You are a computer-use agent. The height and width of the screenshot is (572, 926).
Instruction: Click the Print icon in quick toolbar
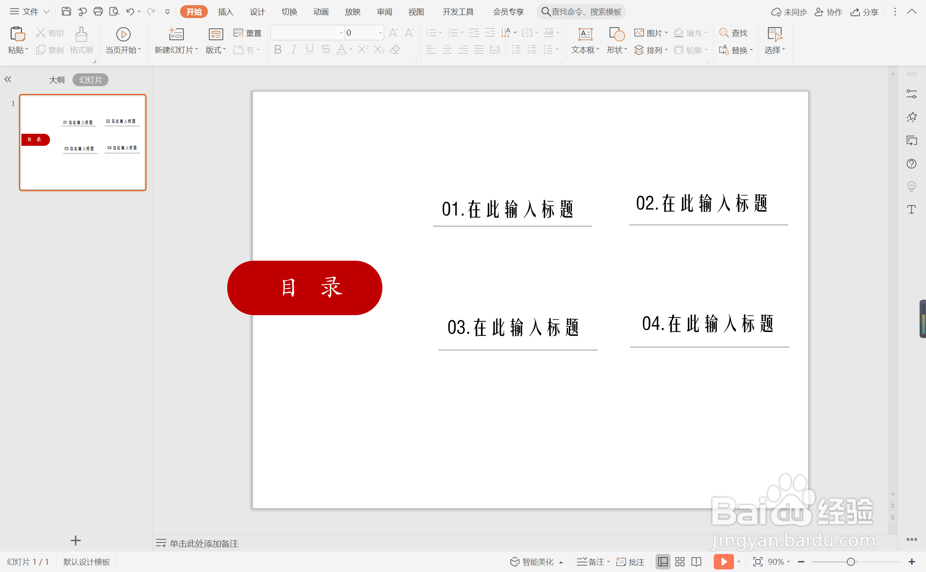click(98, 12)
